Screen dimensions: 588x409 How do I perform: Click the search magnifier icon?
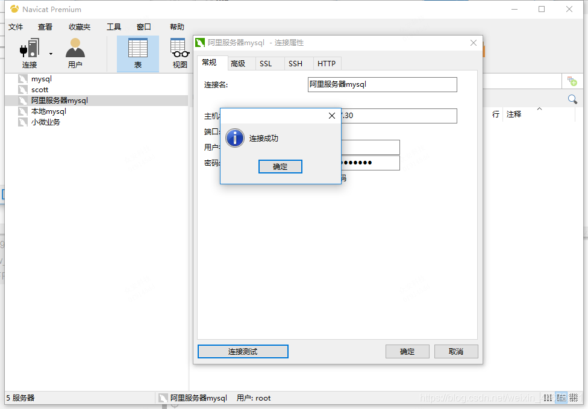pyautogui.click(x=572, y=99)
